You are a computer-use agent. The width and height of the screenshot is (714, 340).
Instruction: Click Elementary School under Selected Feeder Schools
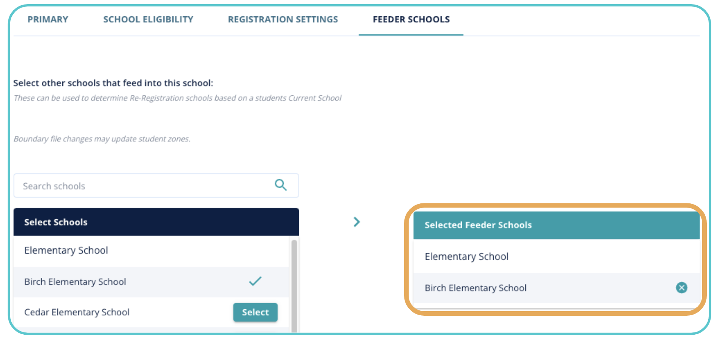tap(466, 257)
